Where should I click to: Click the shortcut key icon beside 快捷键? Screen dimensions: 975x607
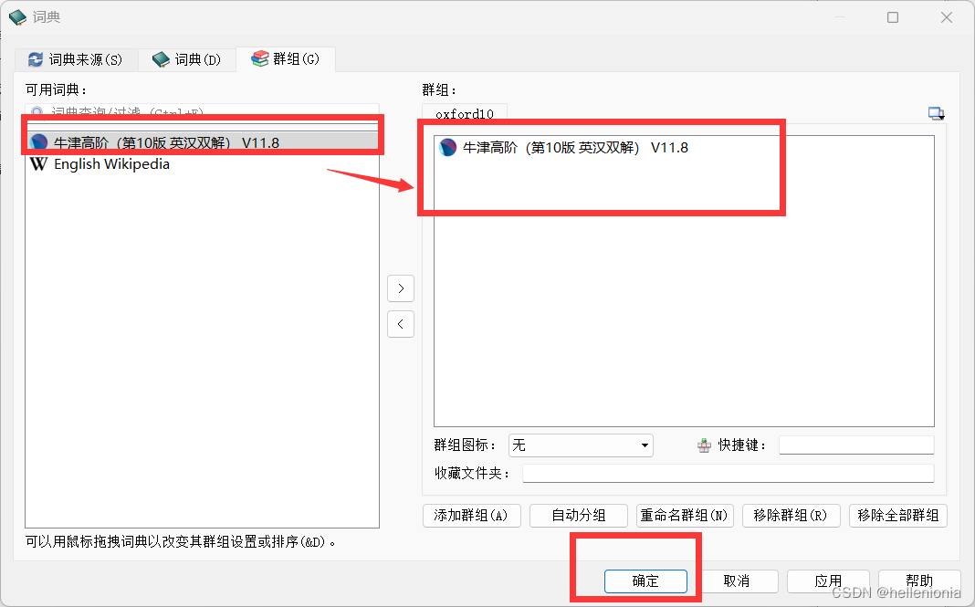pyautogui.click(x=704, y=445)
